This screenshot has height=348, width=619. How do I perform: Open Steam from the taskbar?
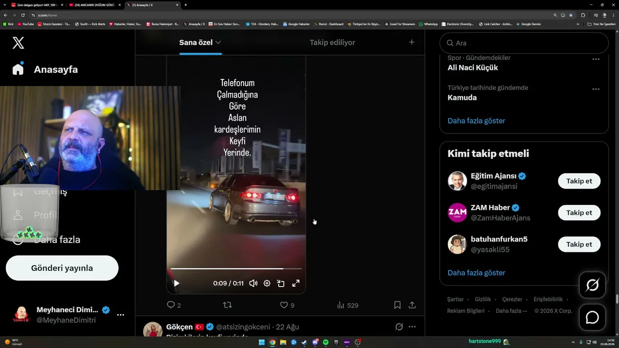[304, 342]
